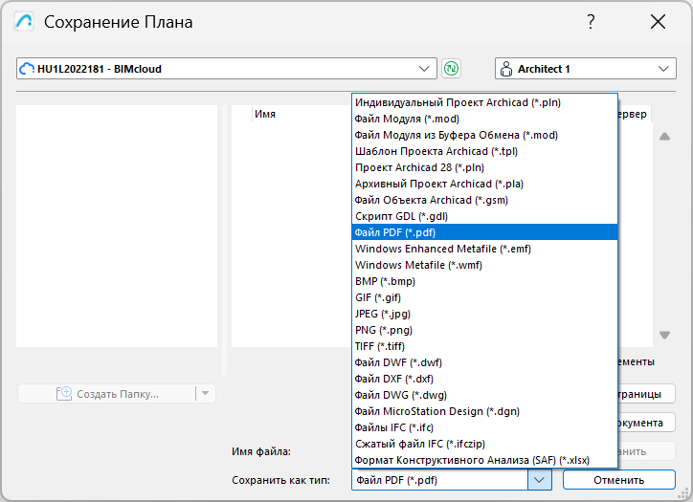Select Архивный Проект Archicad (*.pla)

[x=485, y=184]
